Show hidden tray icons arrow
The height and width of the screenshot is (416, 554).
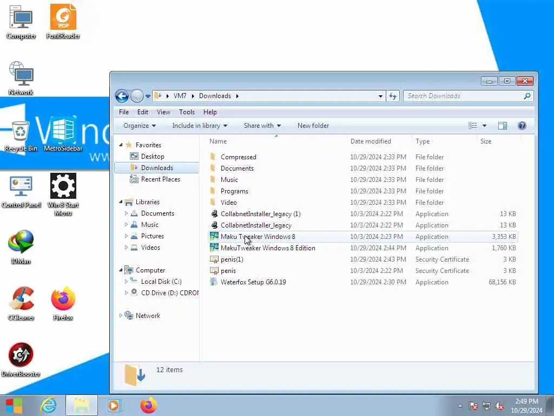(460, 406)
